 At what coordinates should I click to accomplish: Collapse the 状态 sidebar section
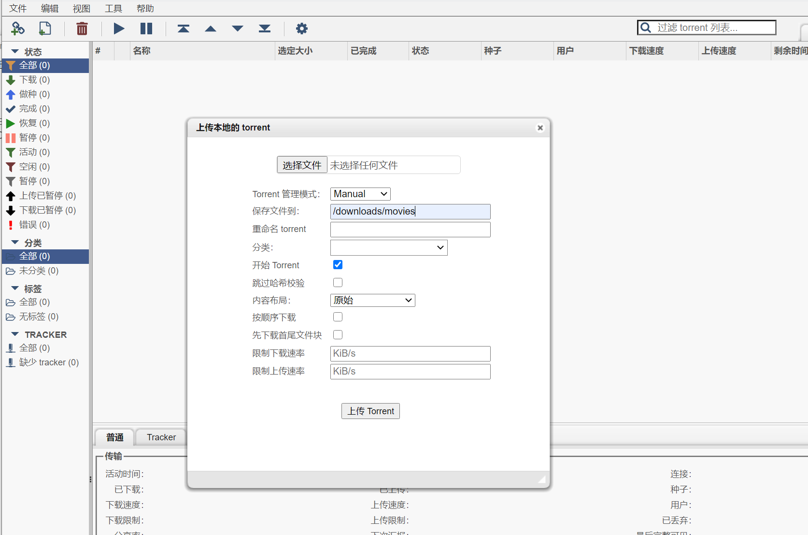click(15, 51)
